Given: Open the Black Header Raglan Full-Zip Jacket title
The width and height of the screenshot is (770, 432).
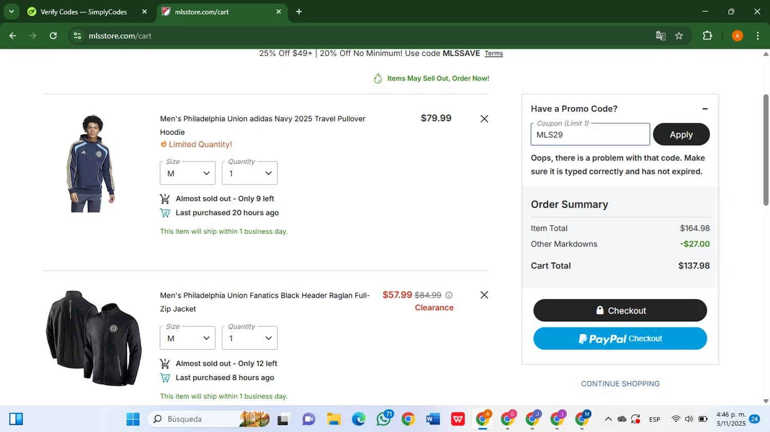Looking at the screenshot, I should pos(265,302).
